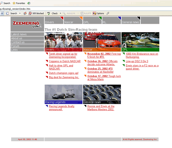Screen dimensions: 172x148
Task: Open the GPL top navigation tab
Action: click(x=92, y=20)
